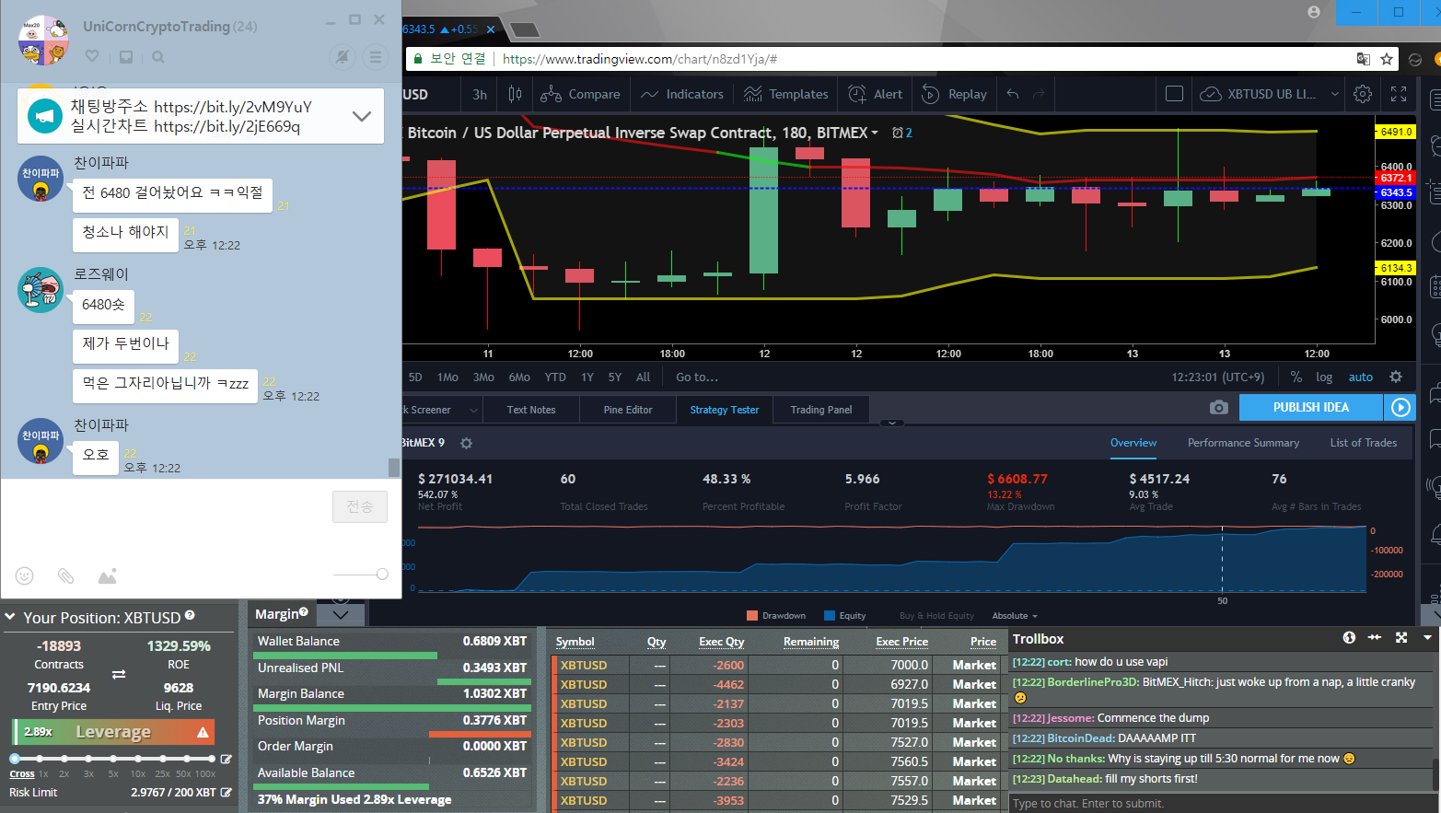The height and width of the screenshot is (813, 1441).
Task: Search messages in UniCornCryptoTrading chat
Action: [158, 57]
